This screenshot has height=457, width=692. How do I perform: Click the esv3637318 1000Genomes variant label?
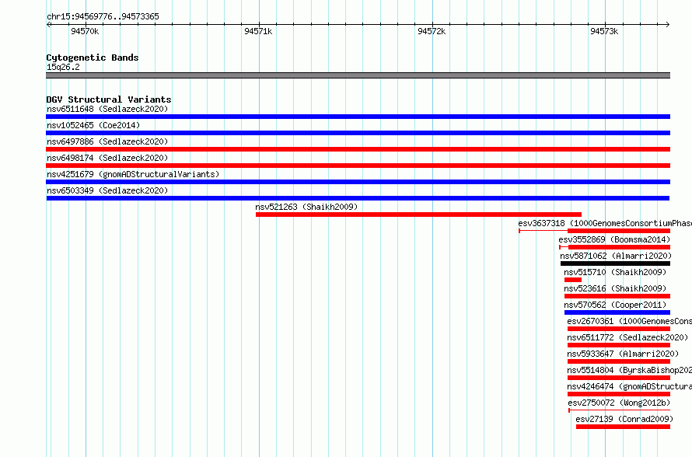tap(605, 223)
